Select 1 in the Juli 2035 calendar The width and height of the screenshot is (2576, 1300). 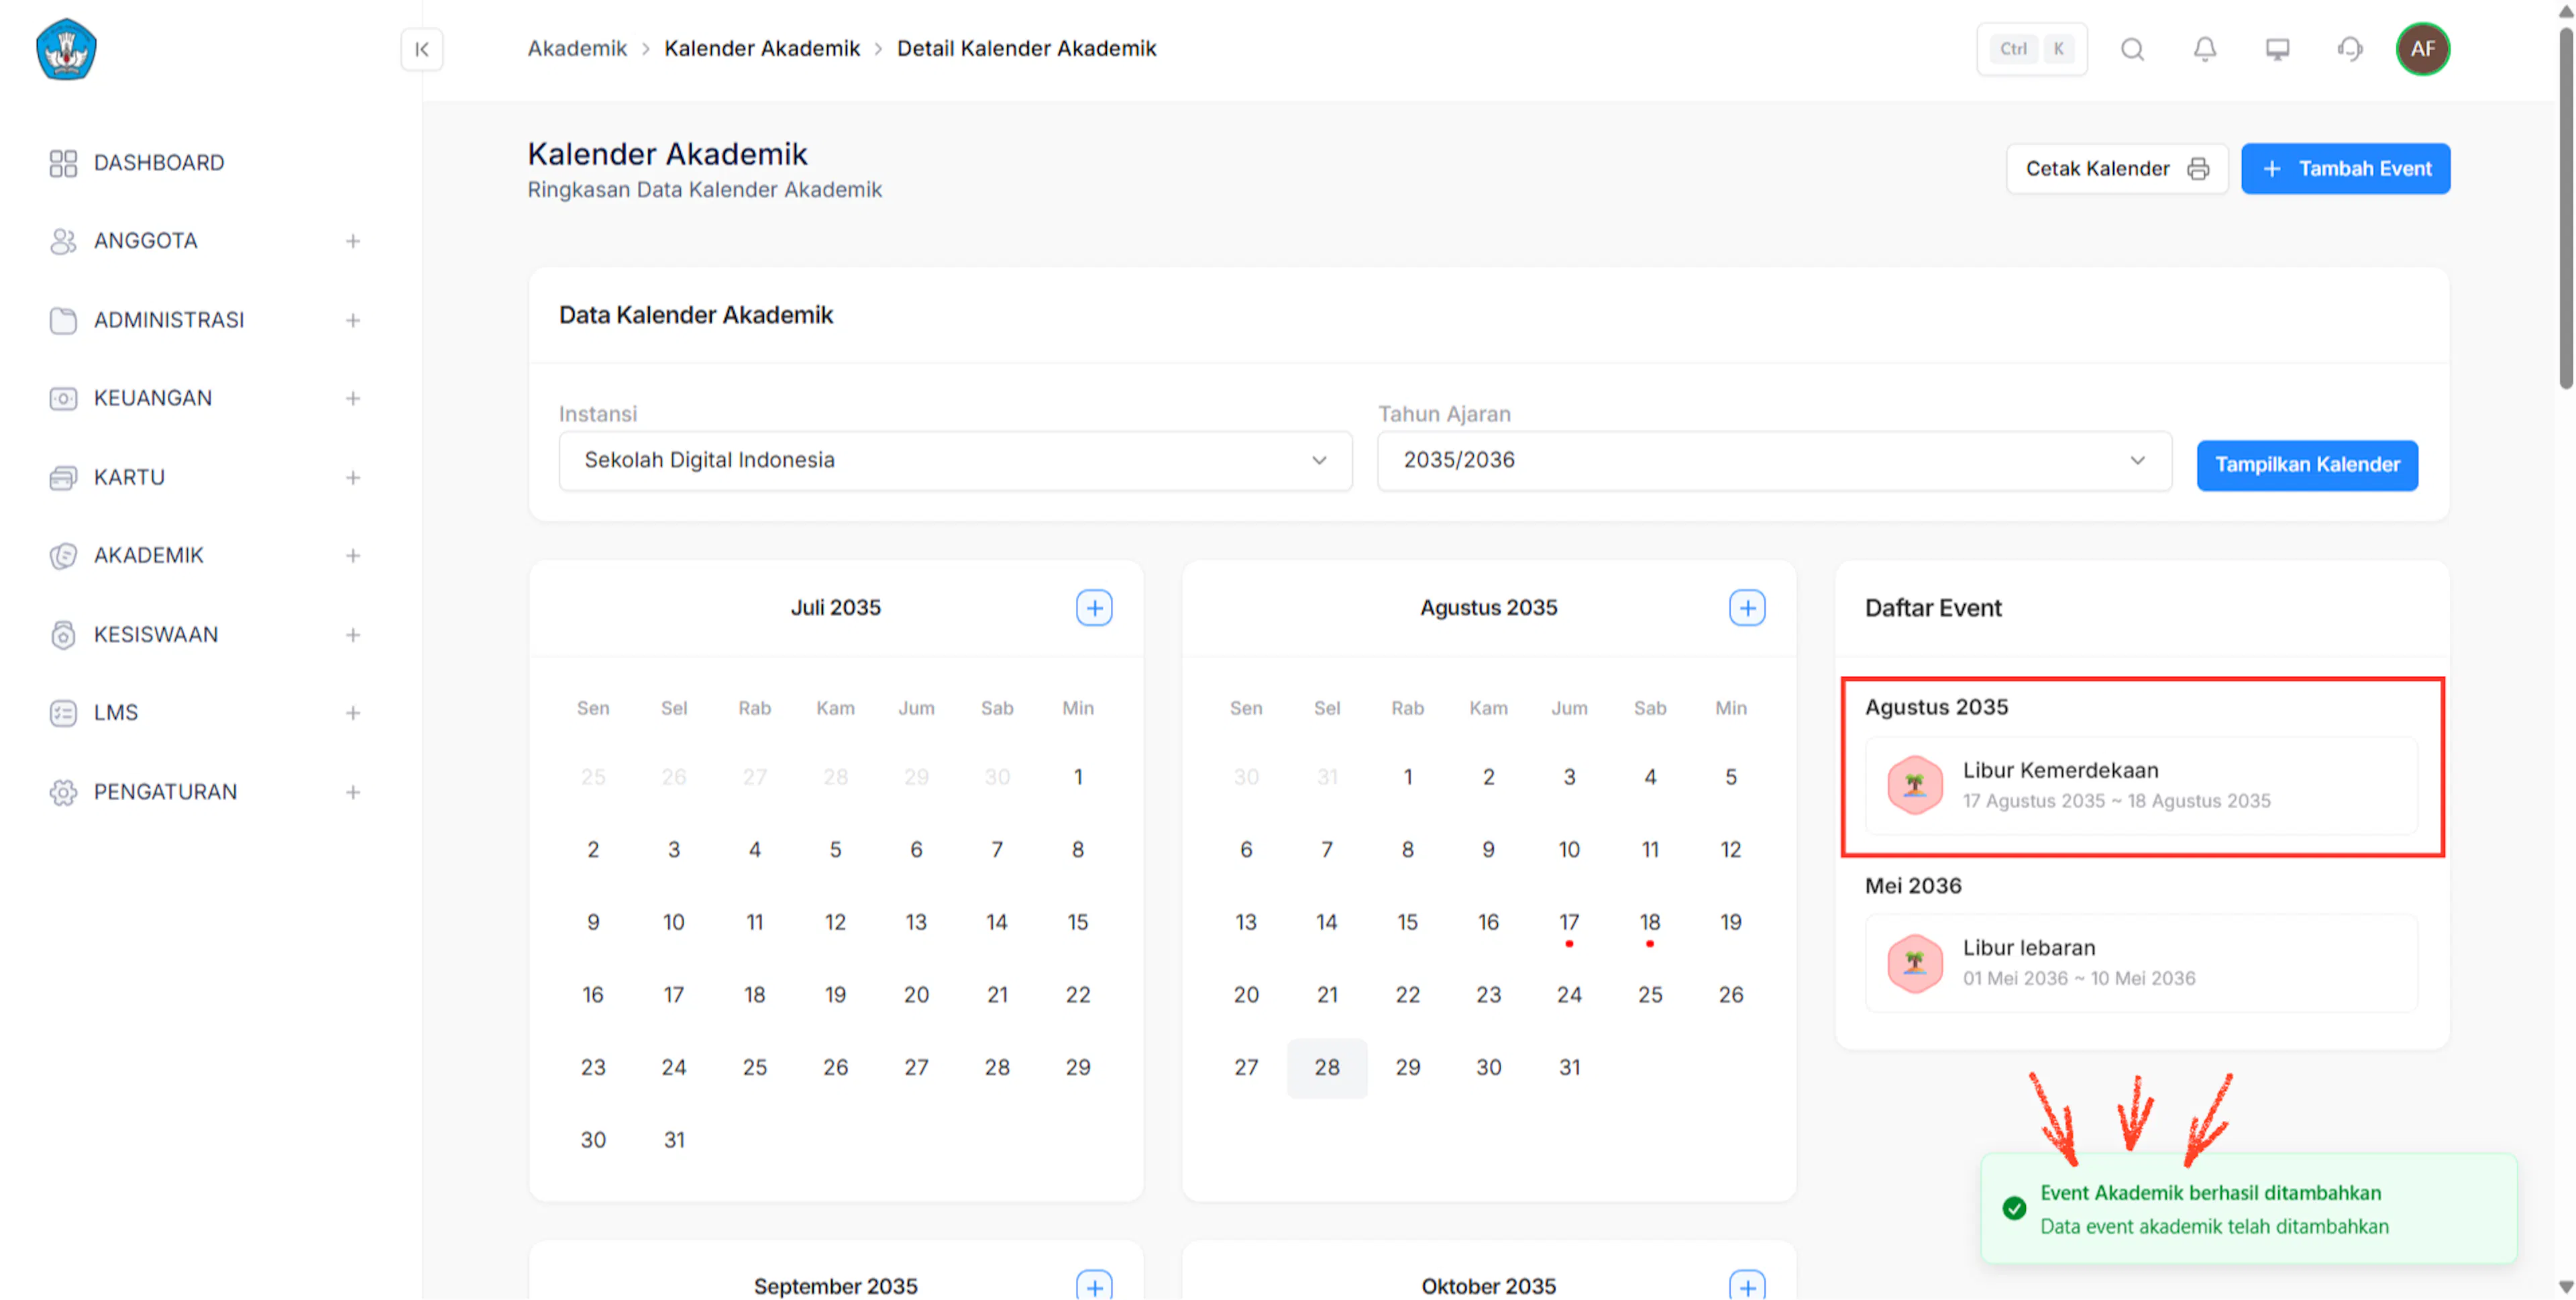(x=1078, y=777)
